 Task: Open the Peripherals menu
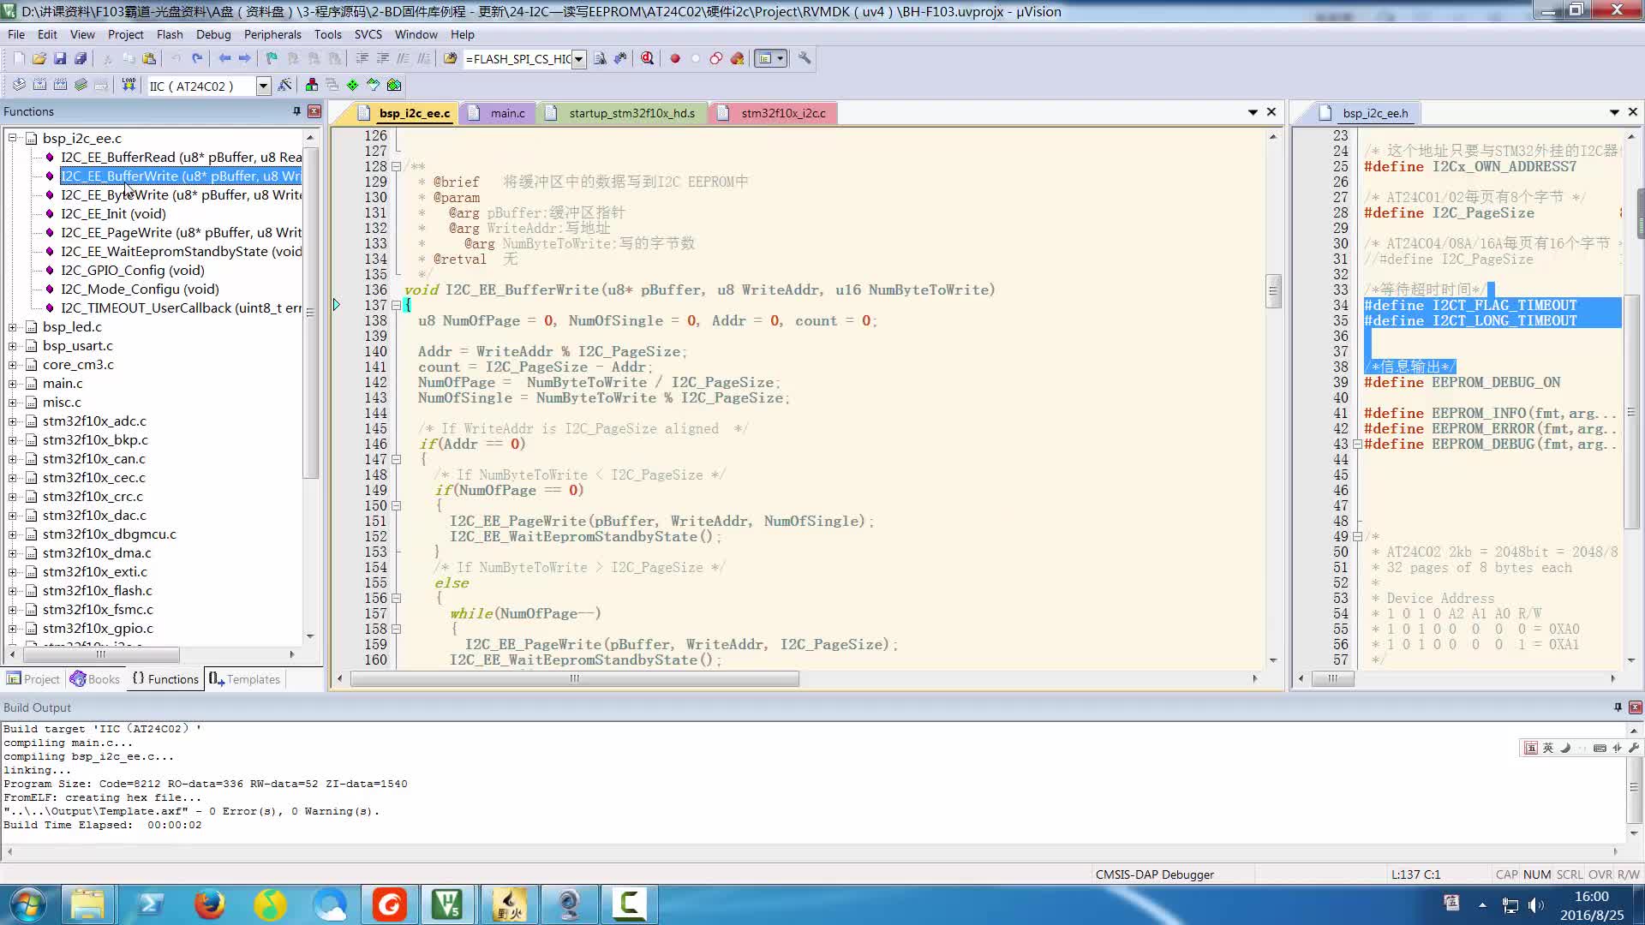pyautogui.click(x=272, y=34)
